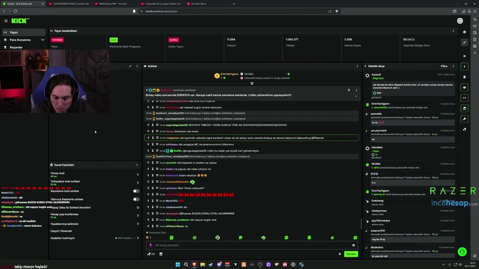This screenshot has width=479, height=269.
Task: Click the pencil icon in the stream preview panel header
Action: (130, 66)
